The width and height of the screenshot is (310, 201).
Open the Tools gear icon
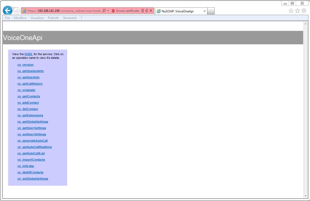coord(304,11)
